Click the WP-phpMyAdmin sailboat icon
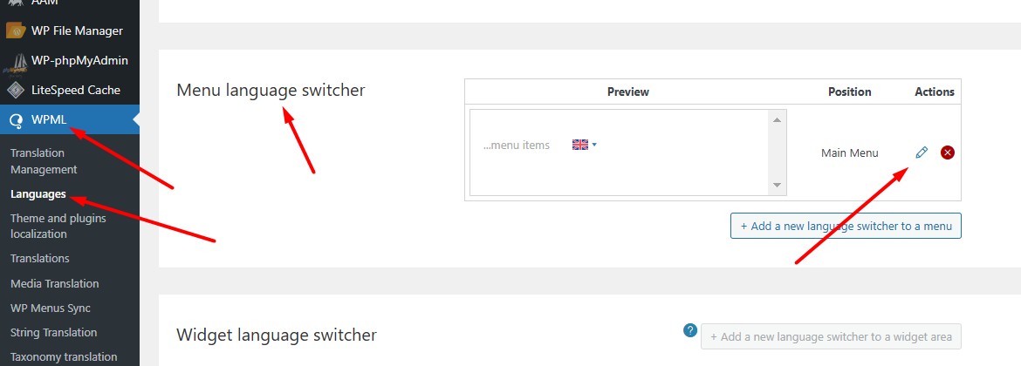Viewport: 1021px width, 366px height. pyautogui.click(x=16, y=62)
